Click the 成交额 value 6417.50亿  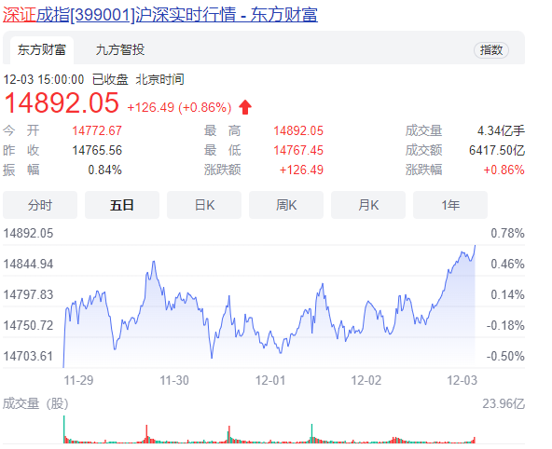(497, 151)
